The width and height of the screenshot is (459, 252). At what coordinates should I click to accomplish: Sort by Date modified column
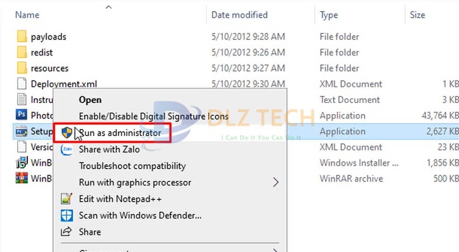coord(240,15)
